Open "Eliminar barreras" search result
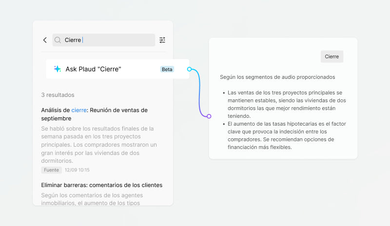 (x=101, y=185)
